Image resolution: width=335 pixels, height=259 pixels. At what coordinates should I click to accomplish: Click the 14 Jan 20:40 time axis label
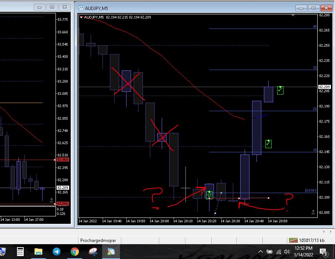(254, 221)
